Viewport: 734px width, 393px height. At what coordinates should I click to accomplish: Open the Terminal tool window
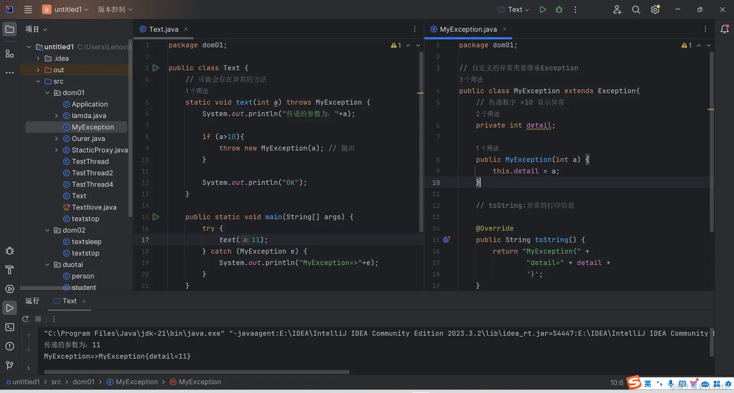click(10, 327)
